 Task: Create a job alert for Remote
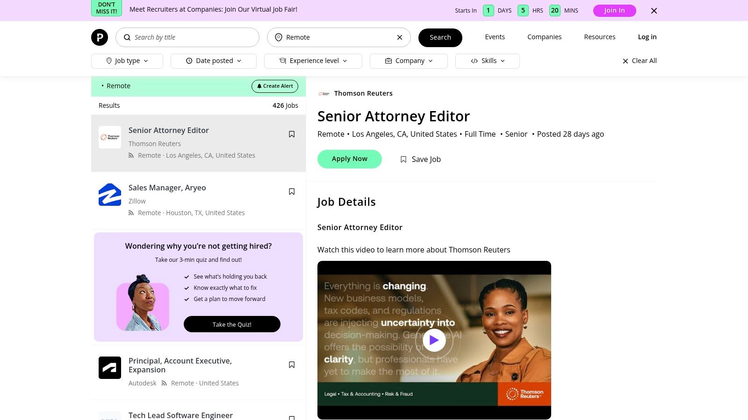point(275,86)
